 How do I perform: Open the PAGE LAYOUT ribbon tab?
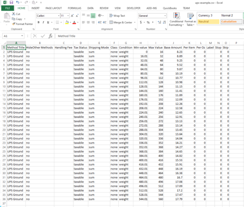tap(54, 8)
